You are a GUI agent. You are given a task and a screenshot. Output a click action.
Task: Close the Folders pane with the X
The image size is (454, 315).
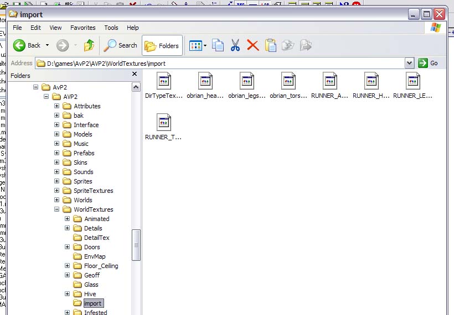coord(135,74)
